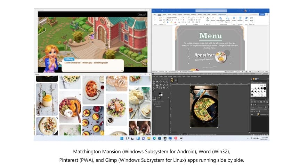Switch to the Layout tab in Word
This screenshot has height=168, width=292.
[x=180, y=14]
